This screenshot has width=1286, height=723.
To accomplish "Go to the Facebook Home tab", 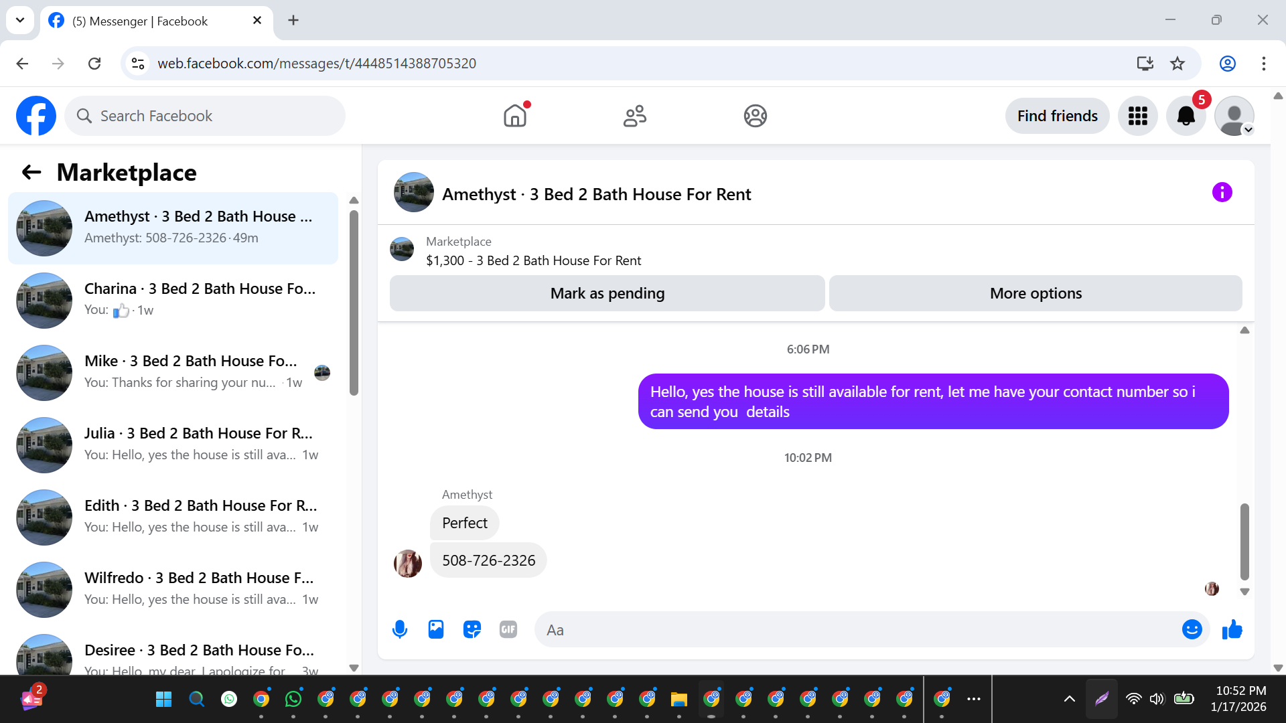I will (515, 116).
